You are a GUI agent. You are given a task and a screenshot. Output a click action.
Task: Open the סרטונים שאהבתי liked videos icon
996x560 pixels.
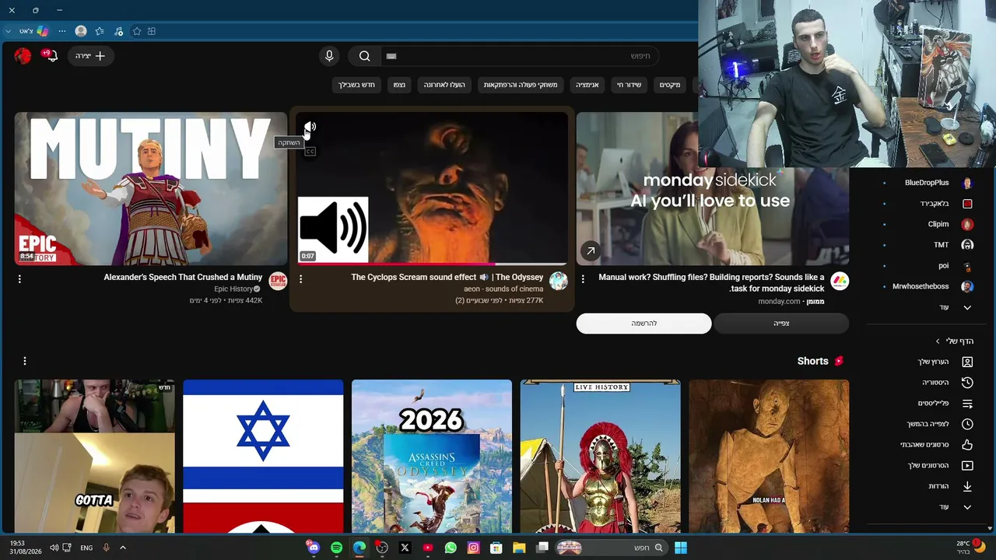967,445
